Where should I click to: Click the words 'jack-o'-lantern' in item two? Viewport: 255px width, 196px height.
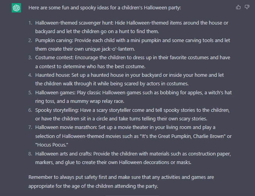coord(118,49)
